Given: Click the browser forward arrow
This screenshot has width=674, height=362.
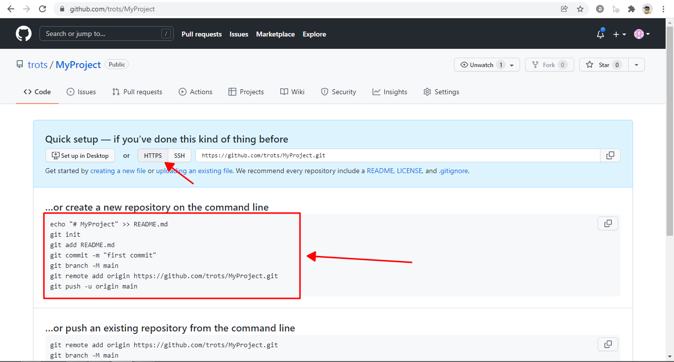Looking at the screenshot, I should [27, 9].
